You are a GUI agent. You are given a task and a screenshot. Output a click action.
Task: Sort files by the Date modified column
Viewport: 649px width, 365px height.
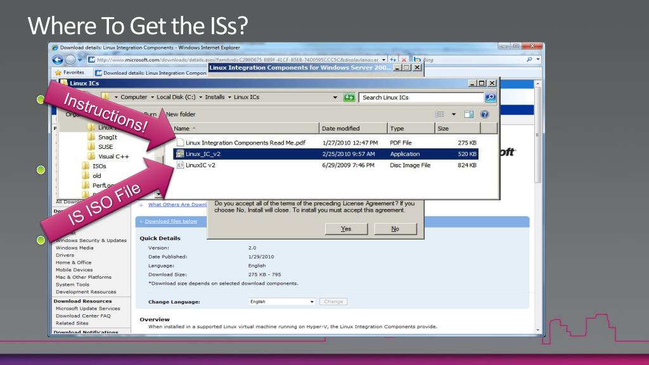pyautogui.click(x=354, y=128)
